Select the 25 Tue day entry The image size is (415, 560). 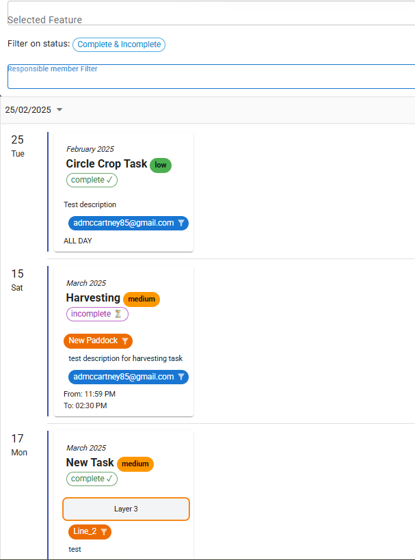tap(17, 146)
